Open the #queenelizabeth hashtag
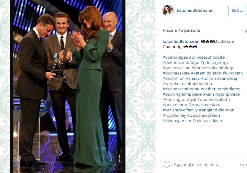Viewport: 247px width, 173px height. pos(213,100)
